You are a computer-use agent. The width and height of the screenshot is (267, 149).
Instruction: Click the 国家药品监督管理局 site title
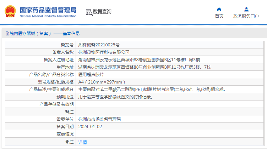[x=48, y=10]
